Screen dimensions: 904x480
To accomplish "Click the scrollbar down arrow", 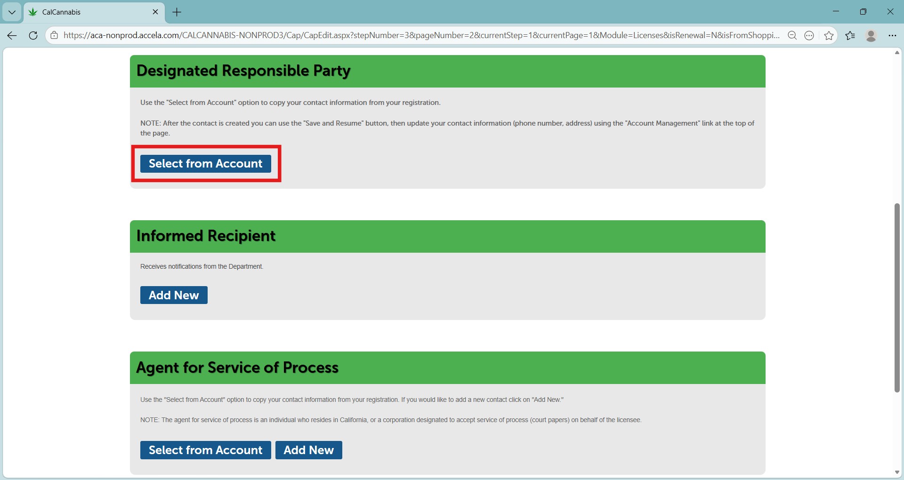I will click(x=897, y=472).
